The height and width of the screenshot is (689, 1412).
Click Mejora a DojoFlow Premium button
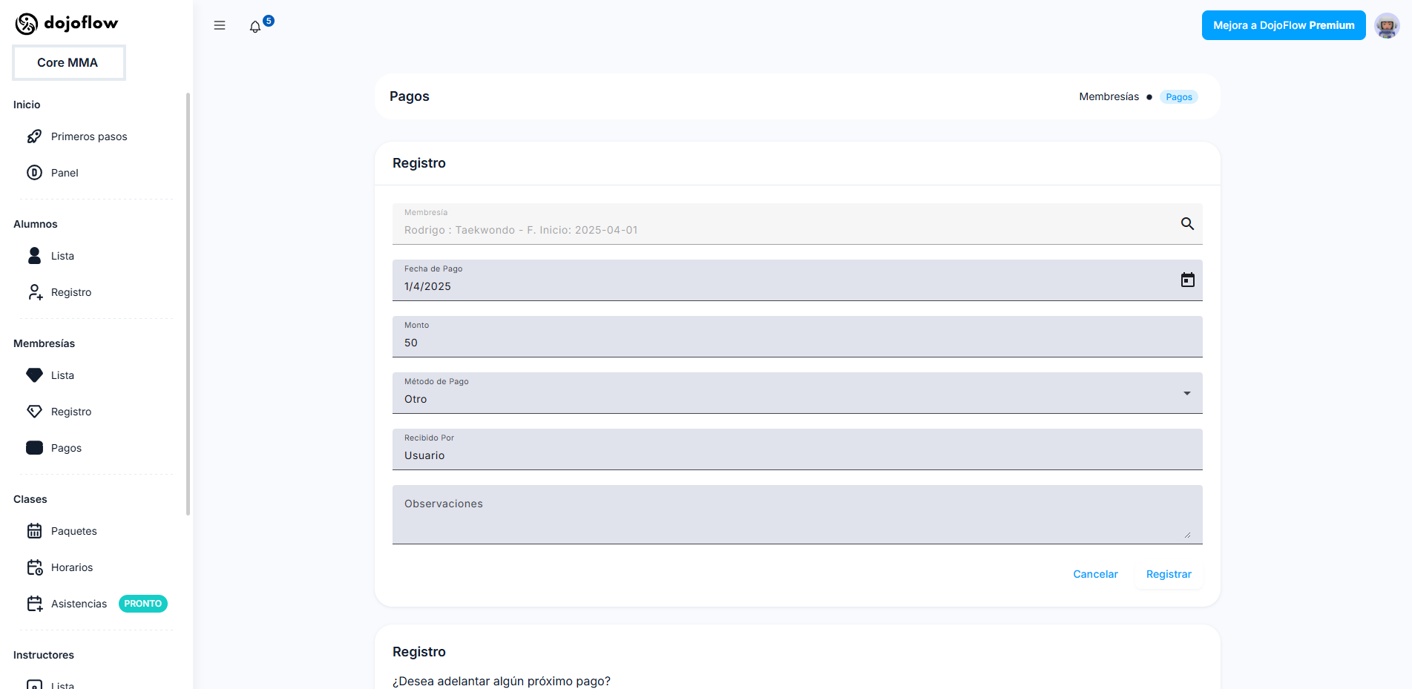tap(1283, 25)
